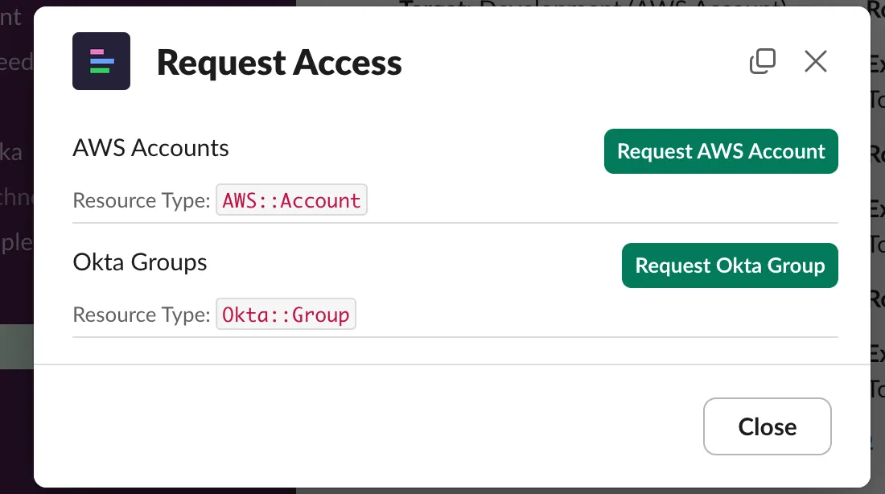Click the divider line below Okta Groups section
This screenshot has height=494, width=885.
click(x=455, y=337)
